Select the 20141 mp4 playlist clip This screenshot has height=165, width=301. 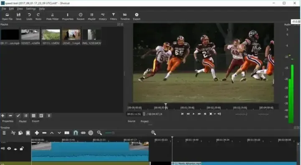(71, 35)
